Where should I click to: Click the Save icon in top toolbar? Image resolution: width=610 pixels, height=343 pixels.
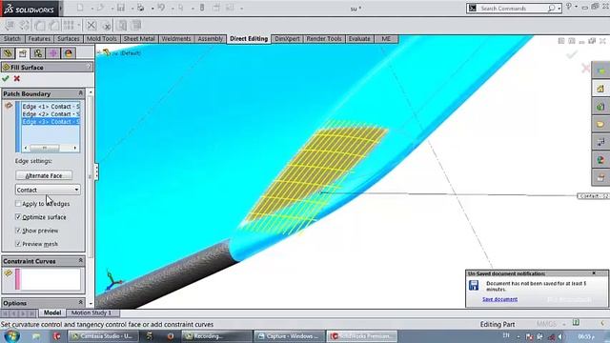121,8
